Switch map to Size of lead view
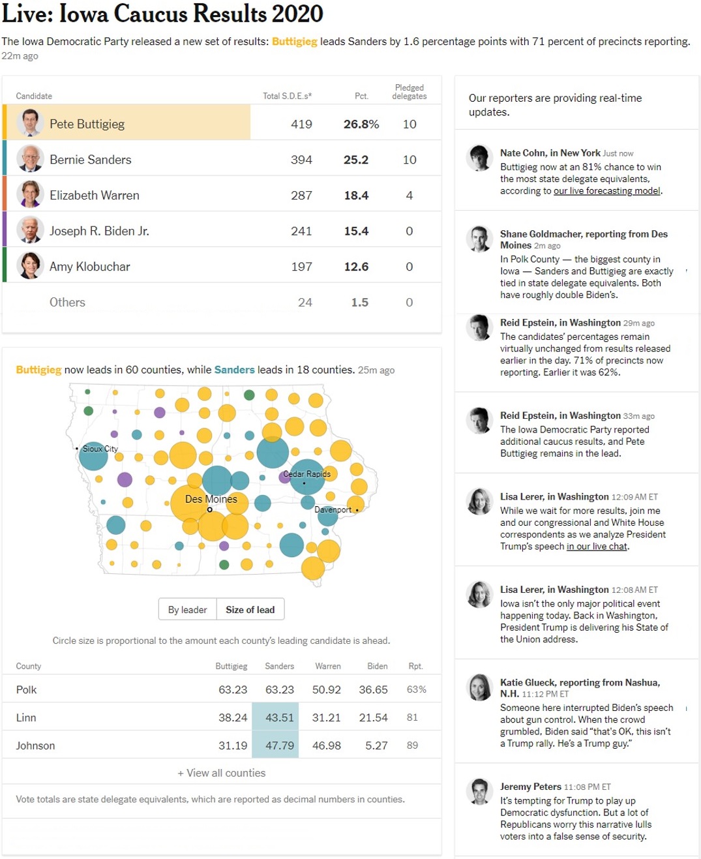Screen dimensions: 701x859 click(250, 610)
